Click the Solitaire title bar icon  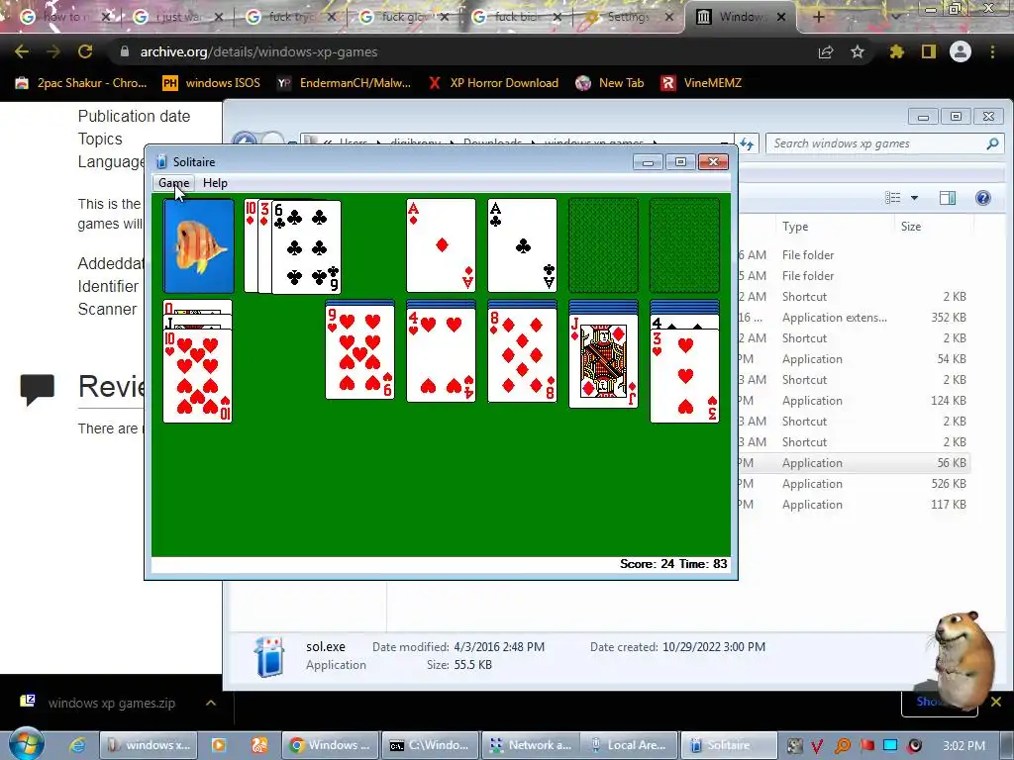click(161, 161)
